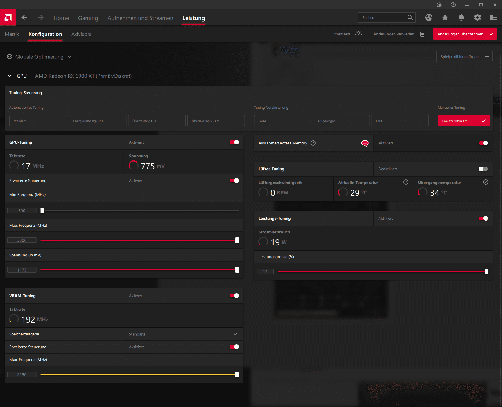Select the Konfiguration sub-tab
502x407 pixels.
coord(45,34)
